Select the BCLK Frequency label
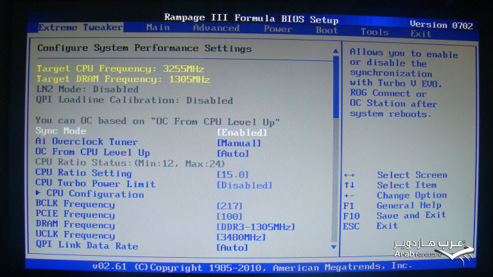493x277 pixels. [76, 204]
